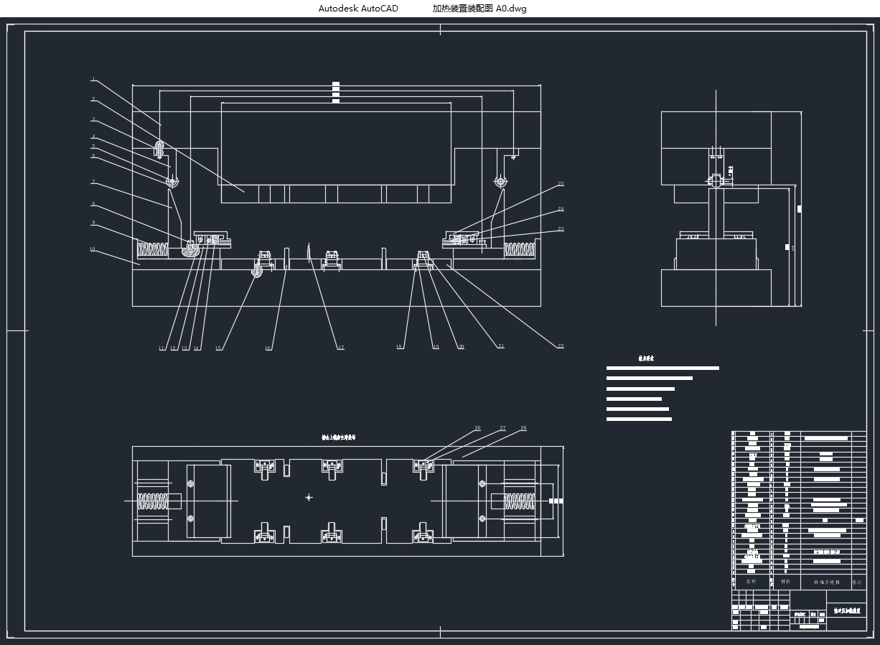The width and height of the screenshot is (880, 645).
Task: Click the callout number 15 label
Action: click(x=218, y=349)
